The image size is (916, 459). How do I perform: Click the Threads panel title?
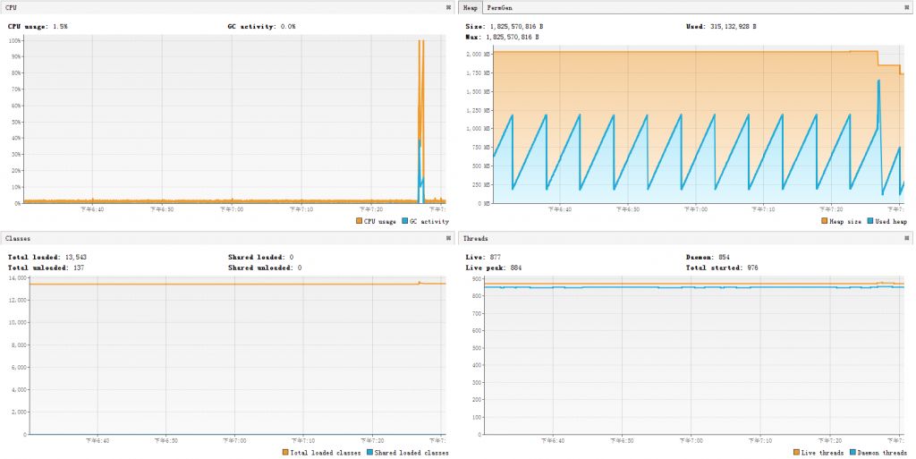pyautogui.click(x=476, y=239)
